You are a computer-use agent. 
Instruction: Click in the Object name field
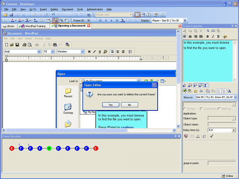point(221,124)
